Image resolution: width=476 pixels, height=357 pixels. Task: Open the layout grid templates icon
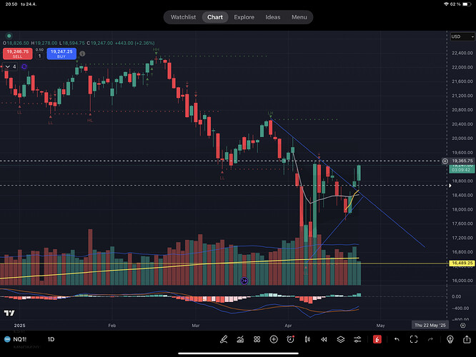tap(257, 340)
